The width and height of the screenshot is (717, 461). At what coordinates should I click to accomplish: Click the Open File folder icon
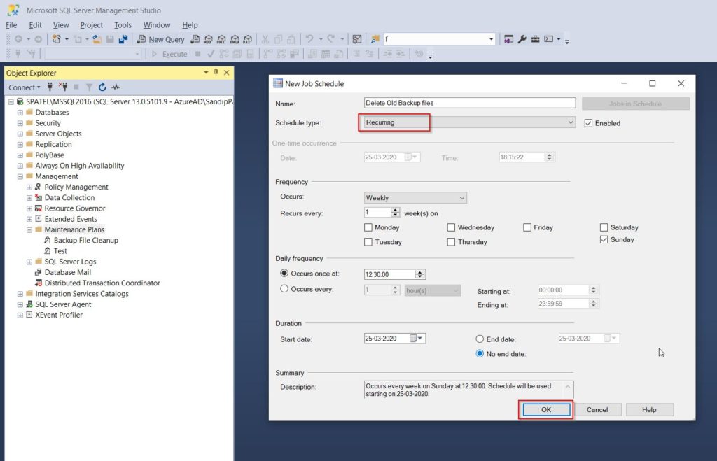click(97, 39)
